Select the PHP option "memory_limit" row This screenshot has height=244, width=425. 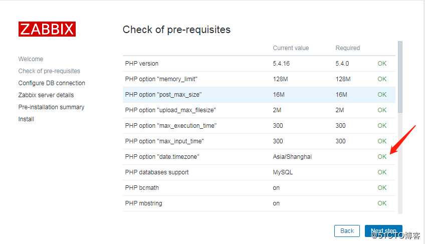pyautogui.click(x=259, y=79)
